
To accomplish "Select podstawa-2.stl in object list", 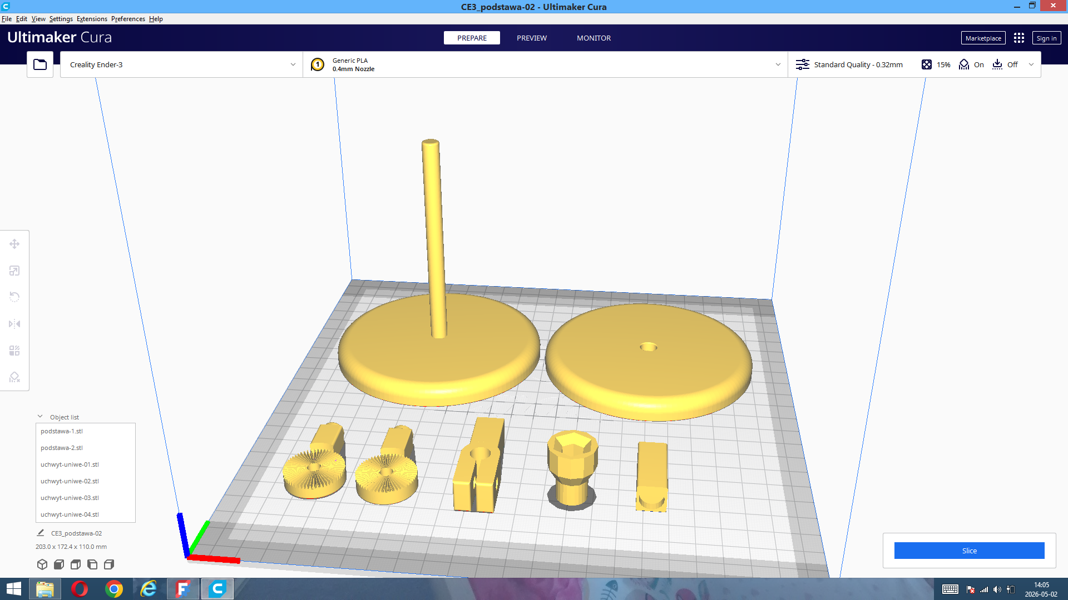I will point(86,448).
